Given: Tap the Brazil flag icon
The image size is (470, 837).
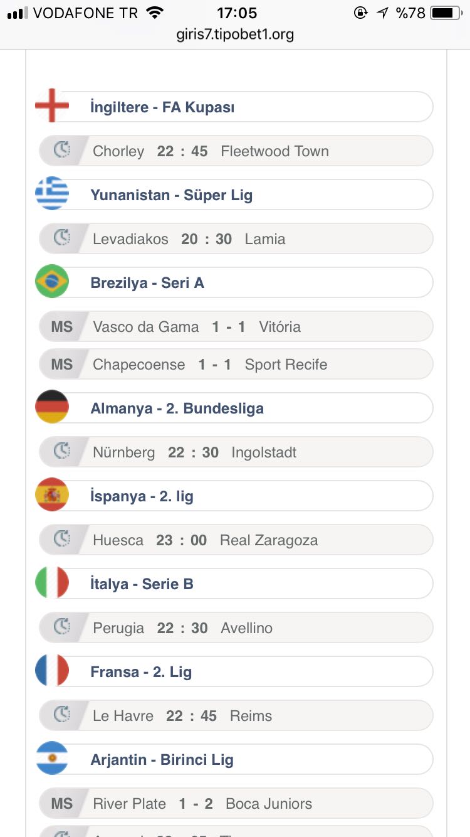Looking at the screenshot, I should [x=52, y=282].
